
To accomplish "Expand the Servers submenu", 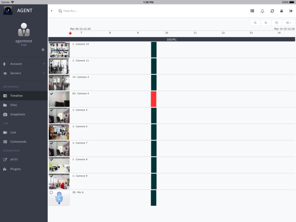I will click(x=24, y=73).
